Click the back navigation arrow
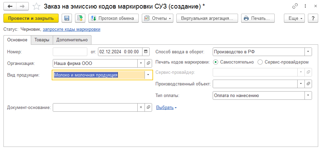The width and height of the screenshot is (324, 151). 10,6
